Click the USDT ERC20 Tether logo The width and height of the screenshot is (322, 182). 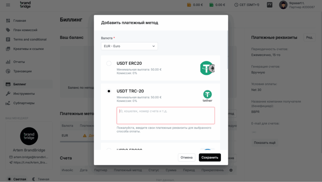coord(208,68)
